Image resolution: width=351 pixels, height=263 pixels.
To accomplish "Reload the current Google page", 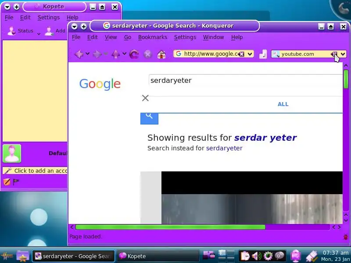I will coord(134,54).
